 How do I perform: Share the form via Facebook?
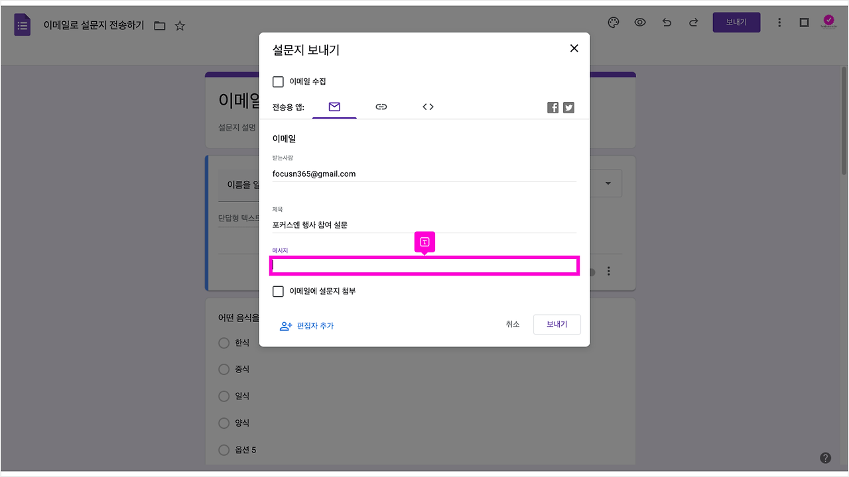pos(553,107)
